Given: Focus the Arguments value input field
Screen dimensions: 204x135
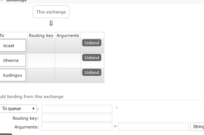Looking at the screenshot, I should pyautogui.click(x=153, y=127).
